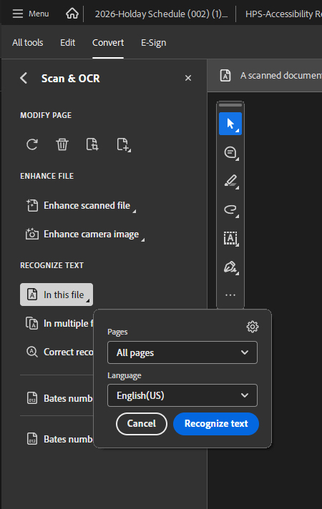Viewport: 322px width, 509px height.
Task: Click Recognize text In this file
Action: pyautogui.click(x=57, y=295)
